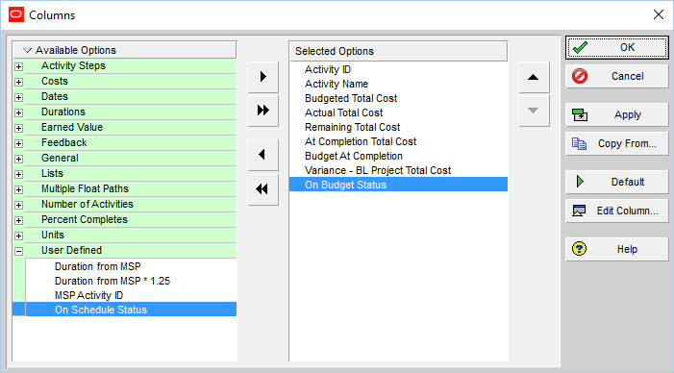Open Help with the question mark button
This screenshot has width=674, height=373.
(617, 249)
